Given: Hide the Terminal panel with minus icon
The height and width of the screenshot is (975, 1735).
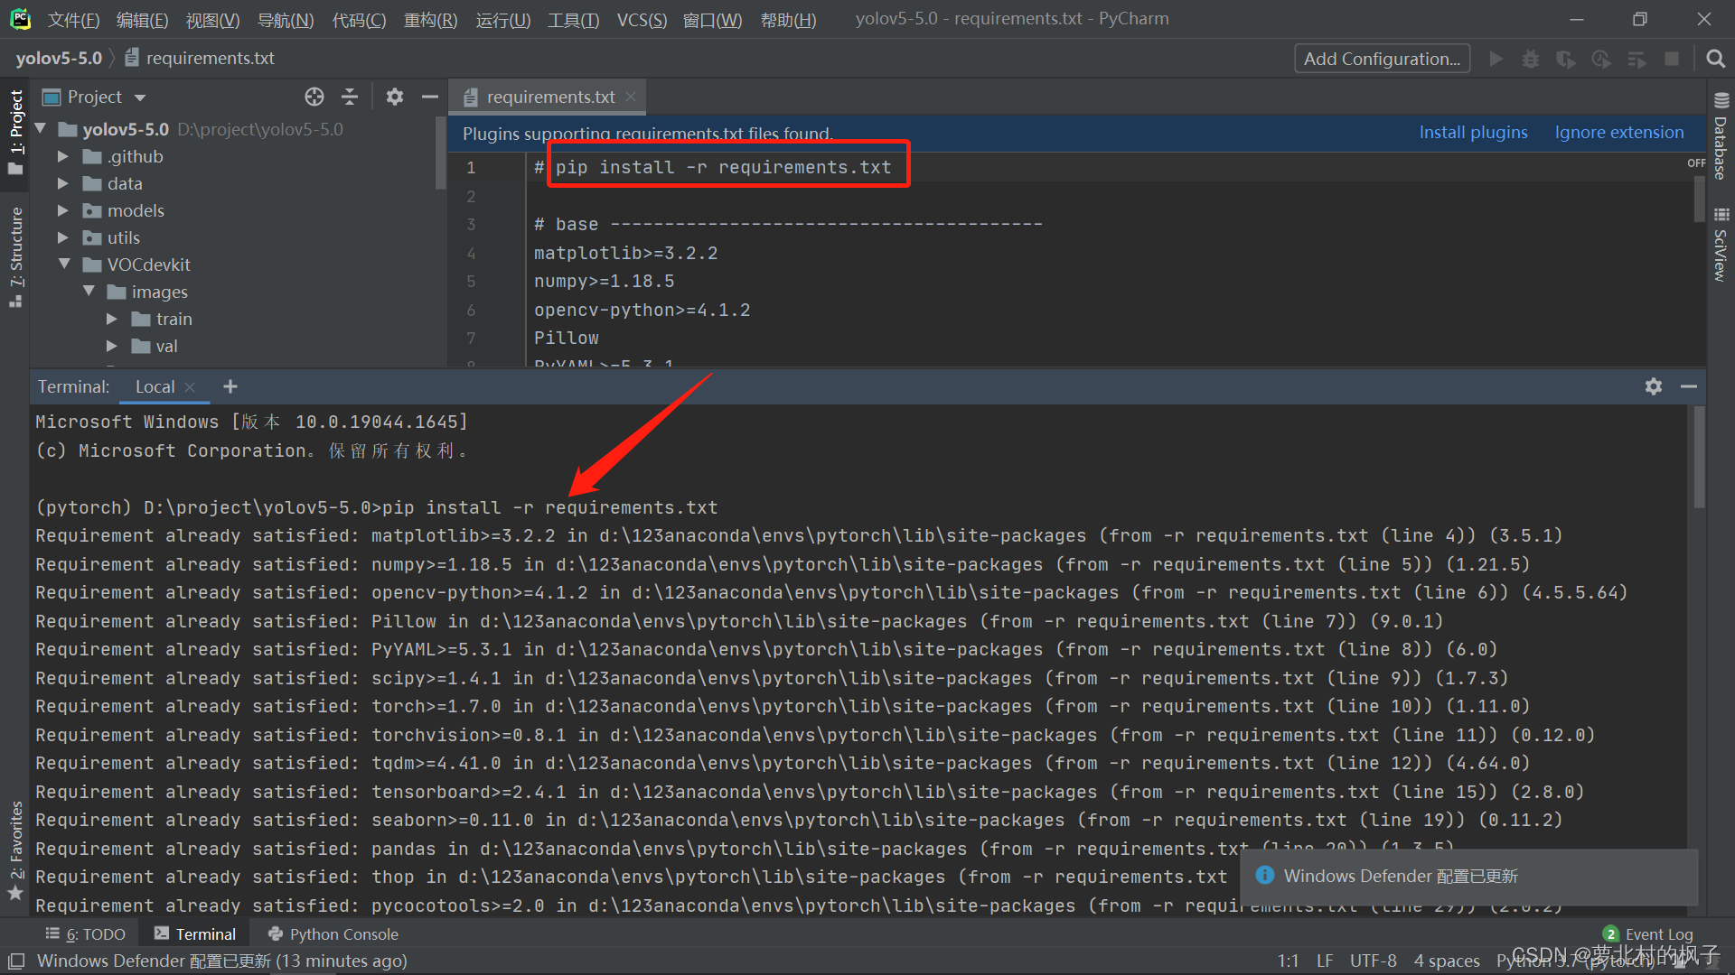Looking at the screenshot, I should [x=1689, y=386].
